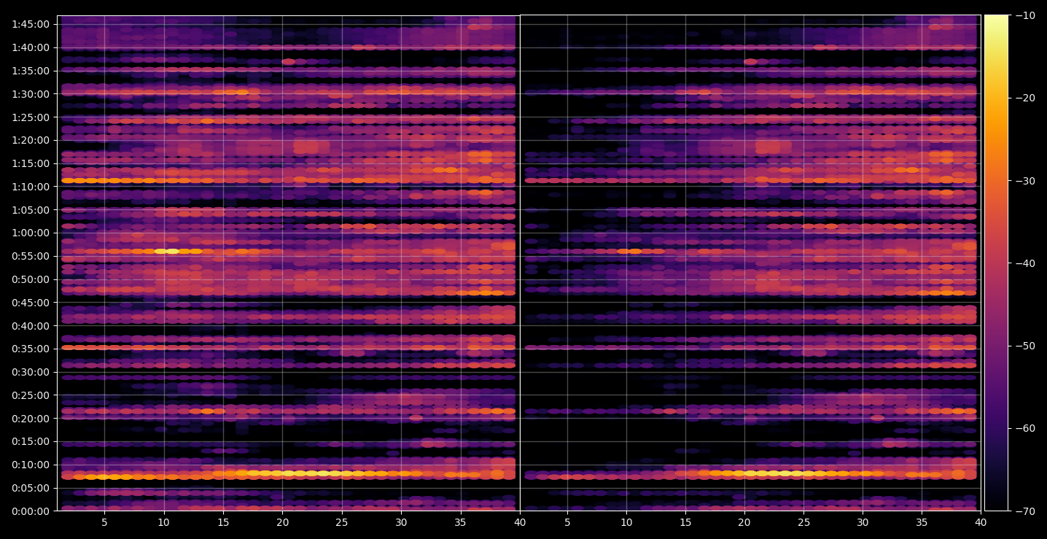Viewport: 1047px width, 539px height.
Task: Click x-axis label 5 under the left heatmap
Action: point(104,523)
